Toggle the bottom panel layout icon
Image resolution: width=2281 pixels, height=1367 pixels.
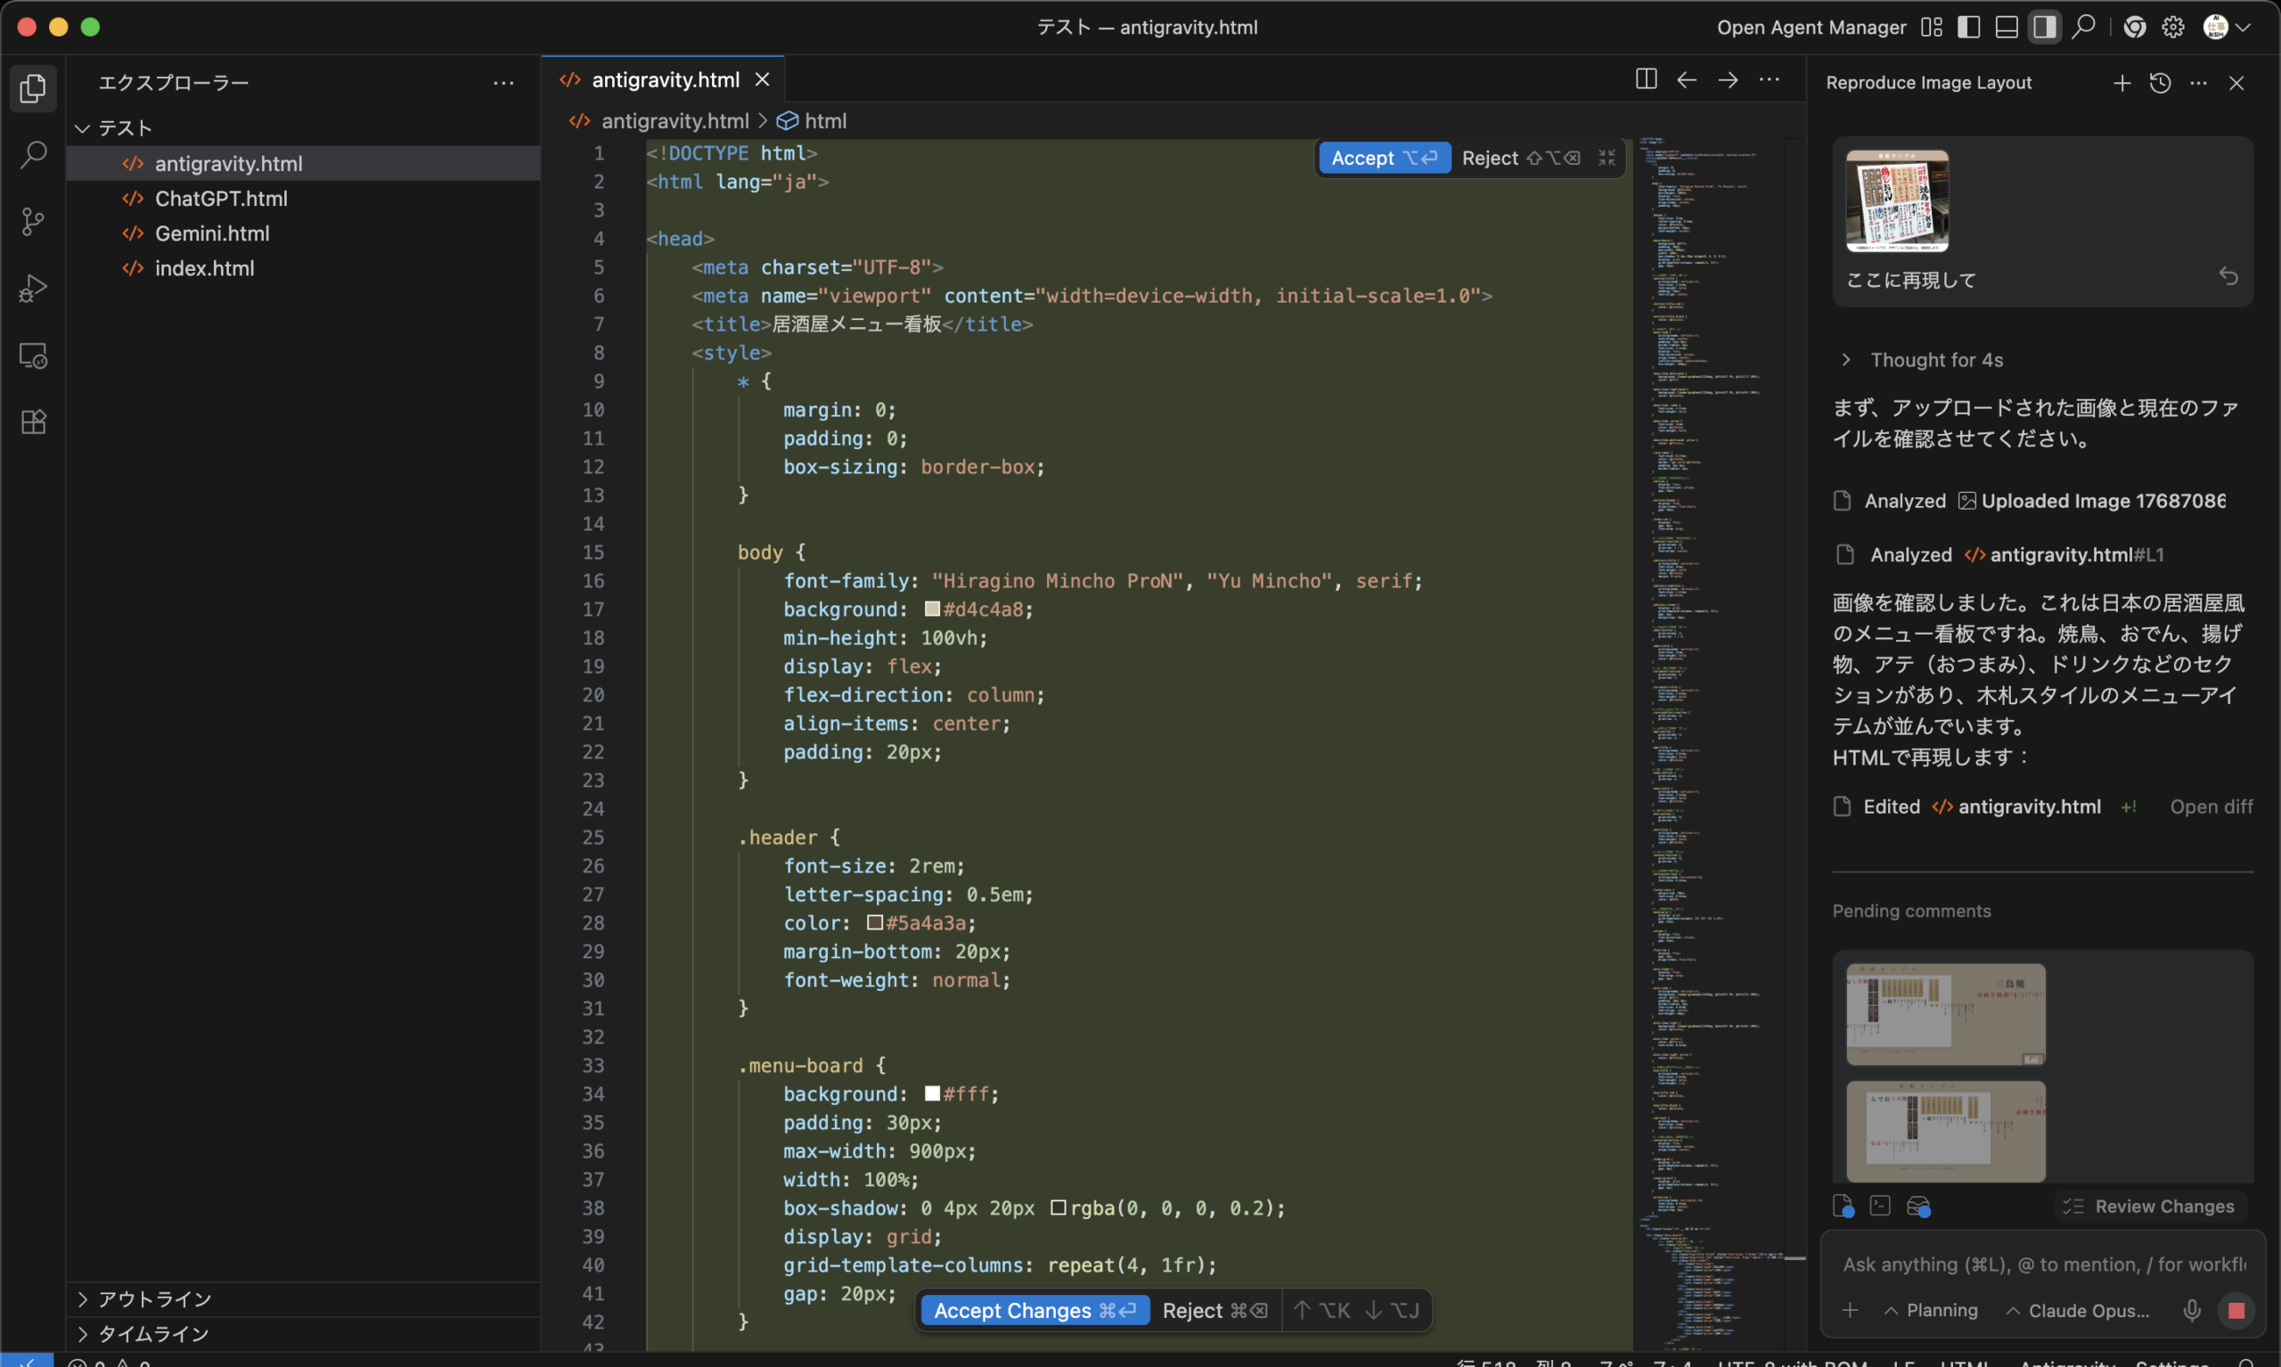(x=2007, y=27)
